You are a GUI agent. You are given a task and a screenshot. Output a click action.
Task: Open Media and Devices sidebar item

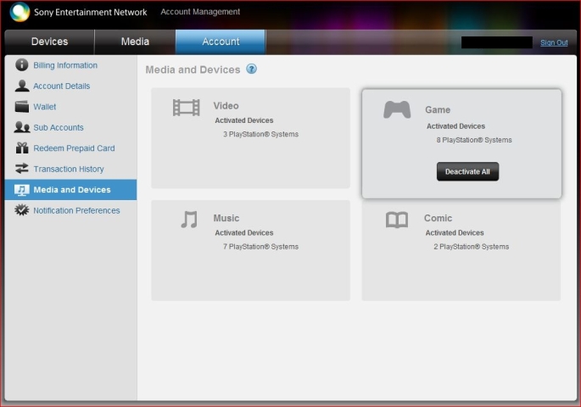pos(71,190)
